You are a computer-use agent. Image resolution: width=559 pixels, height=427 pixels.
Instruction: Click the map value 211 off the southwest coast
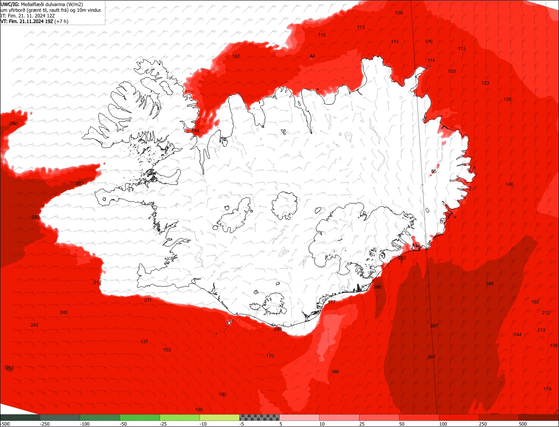pos(148,300)
